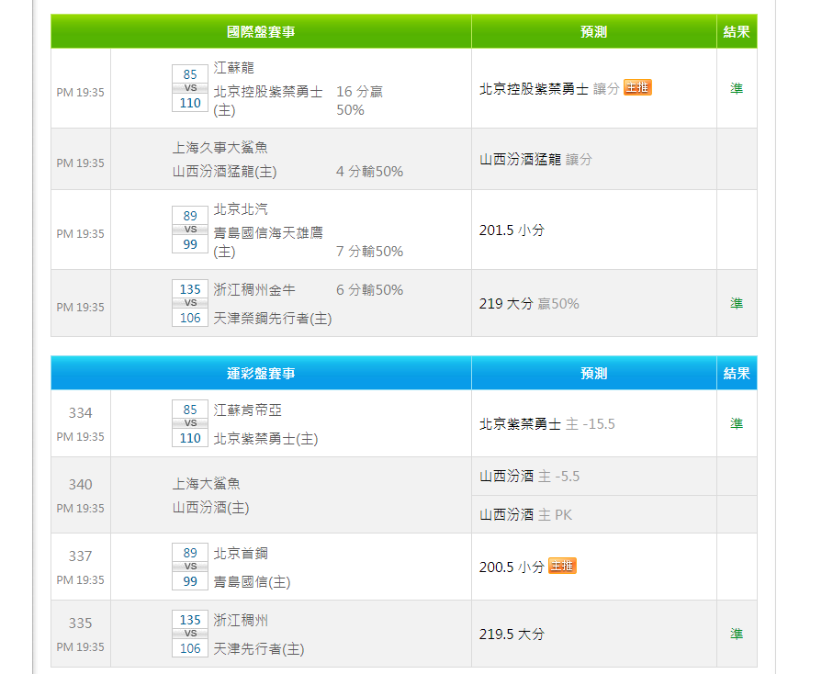The image size is (833, 674).
Task: Open team 天津先行者(主)
Action: pyautogui.click(x=259, y=649)
